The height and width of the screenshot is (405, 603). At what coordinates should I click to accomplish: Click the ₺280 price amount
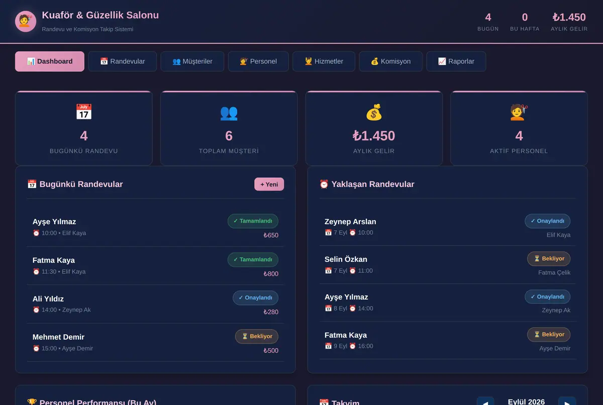[271, 312]
